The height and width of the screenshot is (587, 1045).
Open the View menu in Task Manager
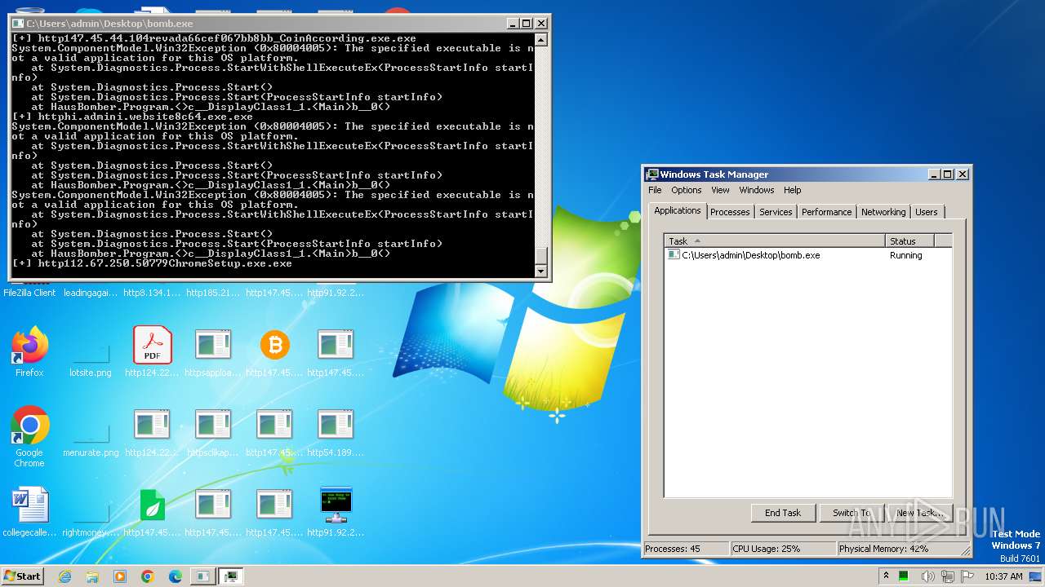coord(720,190)
